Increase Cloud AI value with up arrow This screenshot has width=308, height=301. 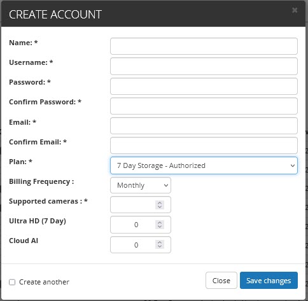point(160,242)
